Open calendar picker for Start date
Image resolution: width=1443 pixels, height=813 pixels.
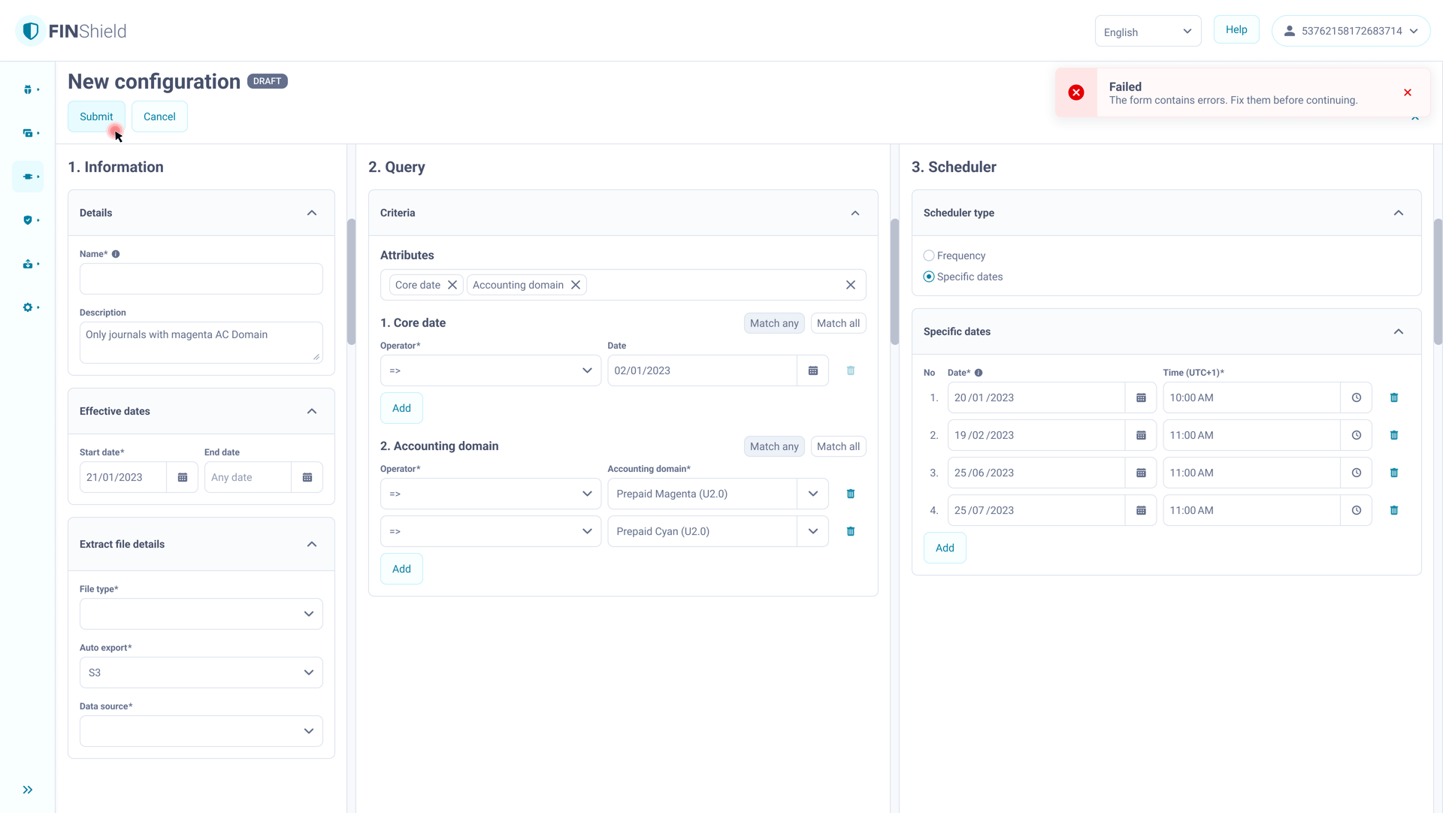(x=182, y=477)
